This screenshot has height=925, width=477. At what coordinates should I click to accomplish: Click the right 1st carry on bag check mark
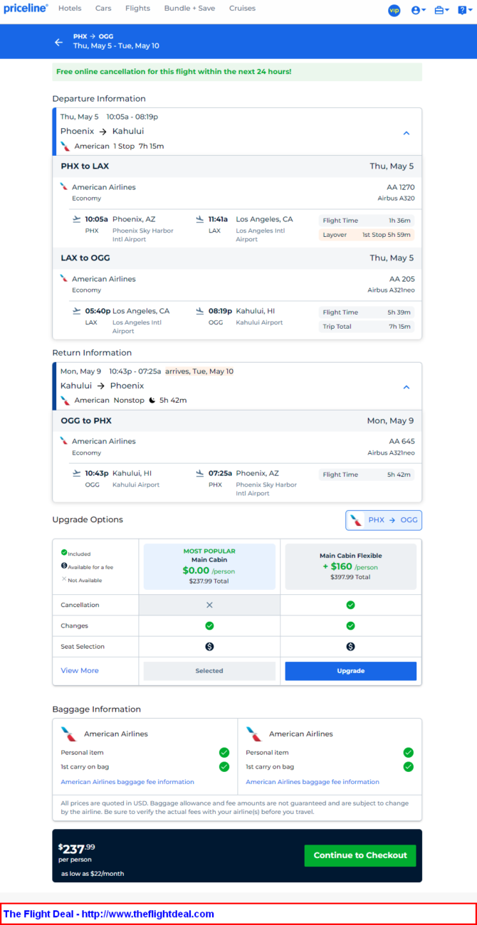[409, 767]
